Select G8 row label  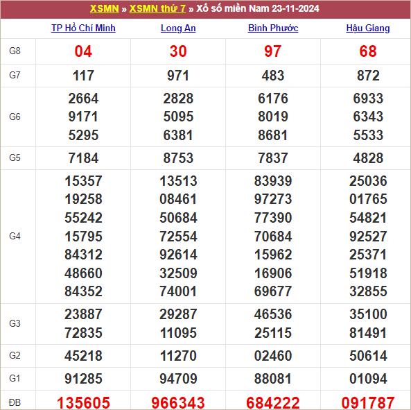[x=15, y=51]
